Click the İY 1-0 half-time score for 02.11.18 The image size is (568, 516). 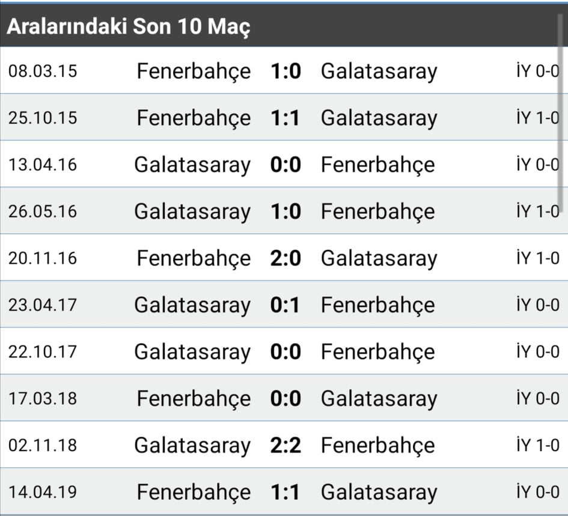[537, 445]
